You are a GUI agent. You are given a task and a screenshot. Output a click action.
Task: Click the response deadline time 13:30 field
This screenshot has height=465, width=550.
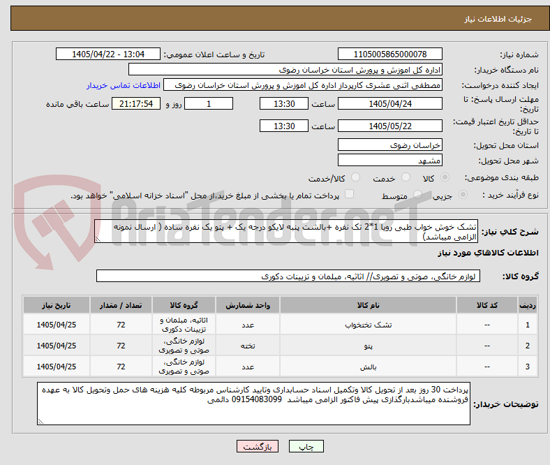click(x=284, y=103)
